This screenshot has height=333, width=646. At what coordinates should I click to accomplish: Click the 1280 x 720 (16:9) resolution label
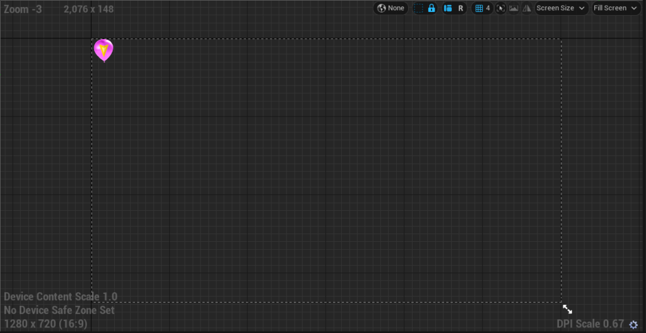click(x=45, y=324)
